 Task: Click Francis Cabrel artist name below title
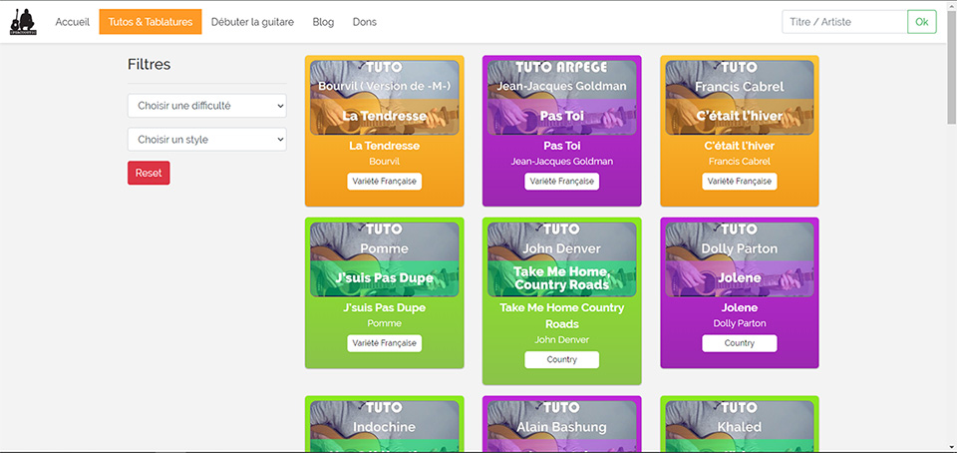(739, 162)
